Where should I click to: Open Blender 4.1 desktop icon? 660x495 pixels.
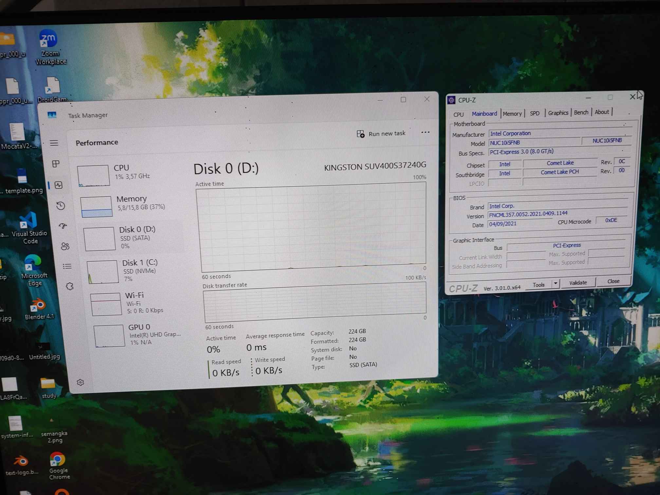point(39,308)
